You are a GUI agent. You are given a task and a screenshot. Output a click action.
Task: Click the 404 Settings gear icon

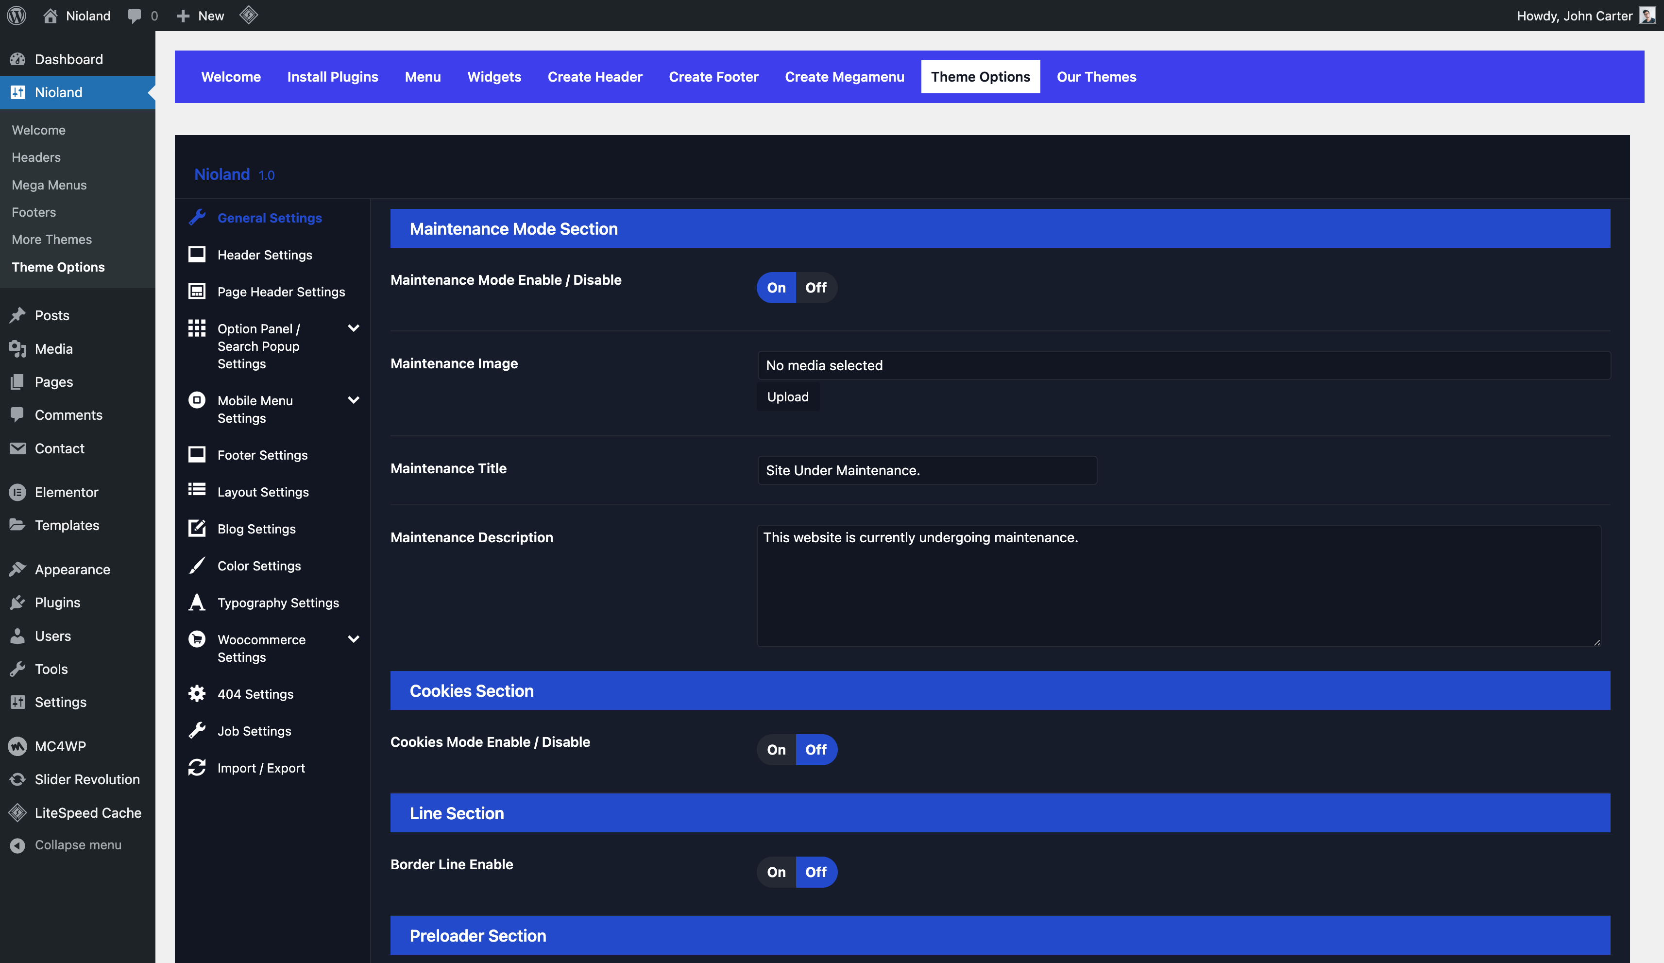[x=197, y=693]
